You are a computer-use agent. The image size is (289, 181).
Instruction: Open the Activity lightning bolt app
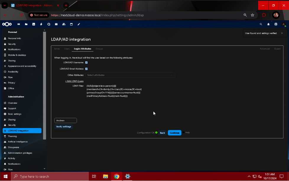[41, 24]
